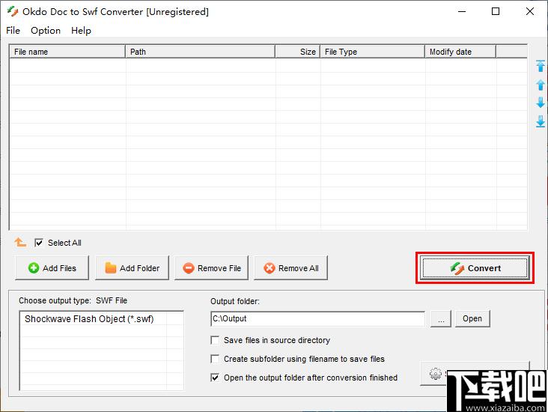The width and height of the screenshot is (548, 412).
Task: Open the File menu
Action: click(13, 31)
